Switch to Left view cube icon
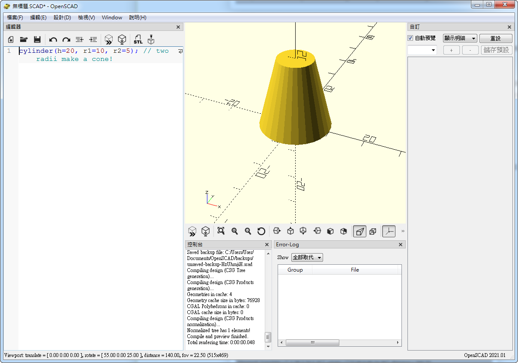This screenshot has width=518, height=363. [x=317, y=231]
